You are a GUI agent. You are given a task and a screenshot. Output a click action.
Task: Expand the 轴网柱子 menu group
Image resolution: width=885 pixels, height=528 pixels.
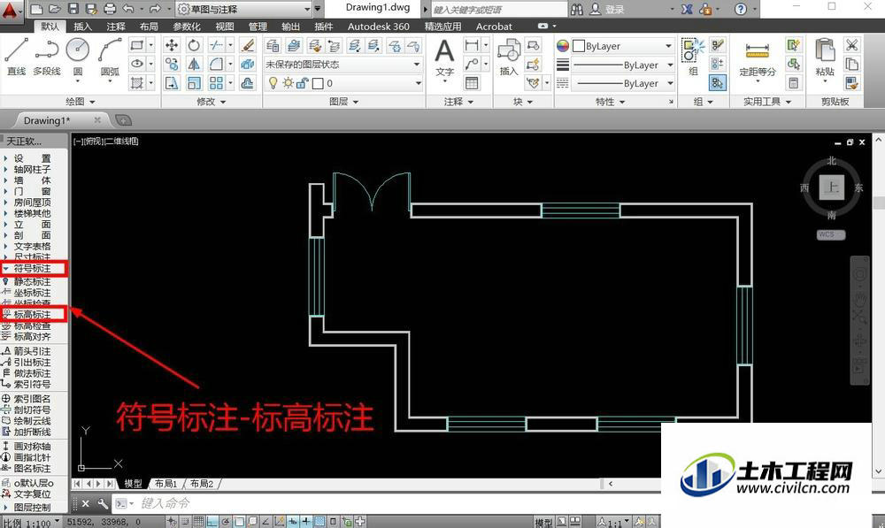(x=33, y=169)
